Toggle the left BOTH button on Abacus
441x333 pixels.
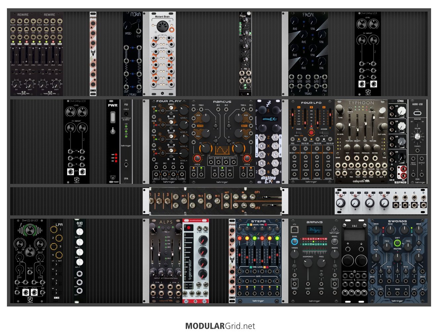pyautogui.click(x=200, y=126)
